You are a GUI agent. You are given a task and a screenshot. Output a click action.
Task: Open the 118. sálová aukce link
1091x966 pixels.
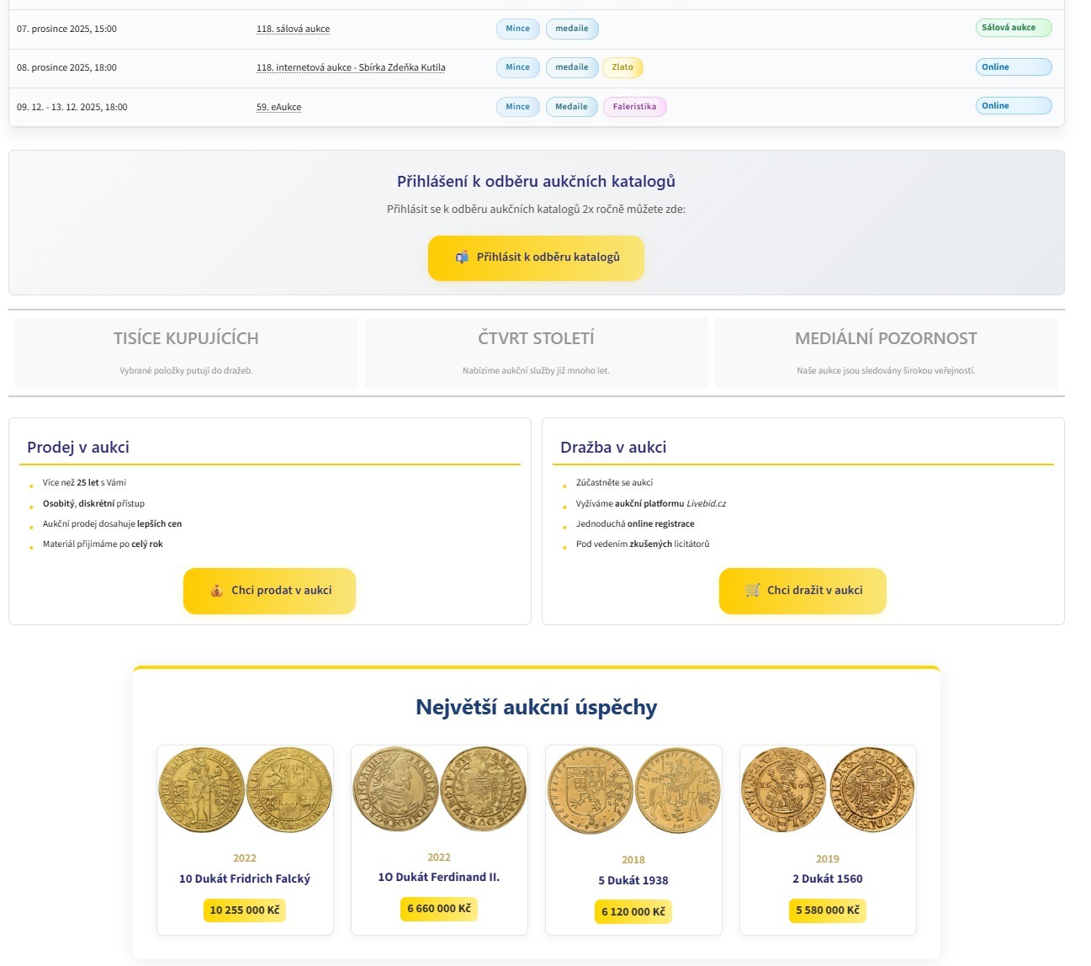293,29
